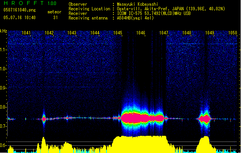Screen dimensions: 241x153
Task: Click the 1044 time marker
Action: tap(95, 33)
